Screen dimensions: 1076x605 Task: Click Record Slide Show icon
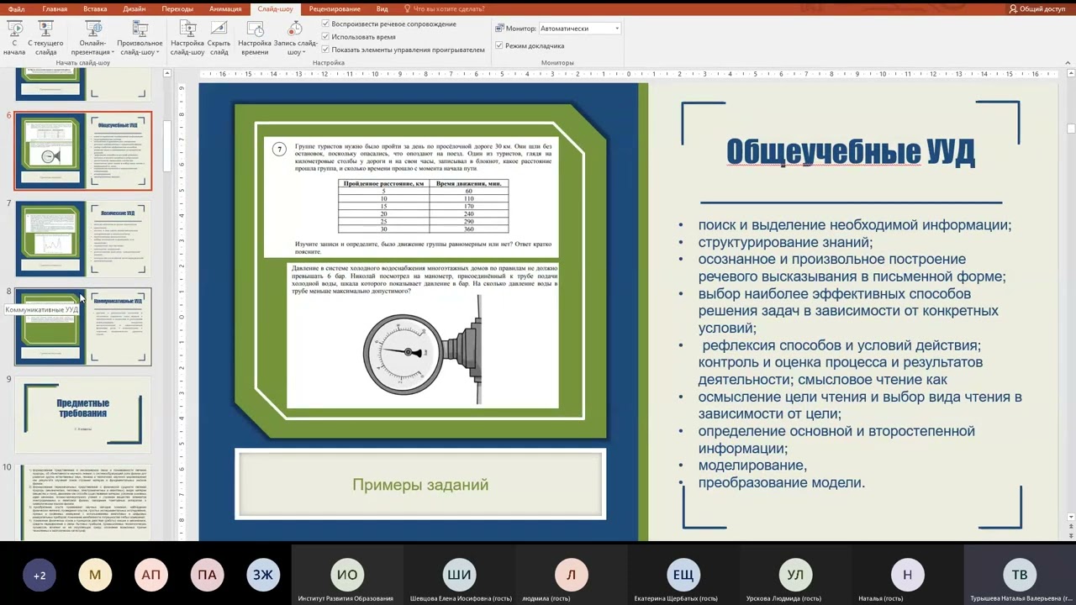tap(295, 29)
